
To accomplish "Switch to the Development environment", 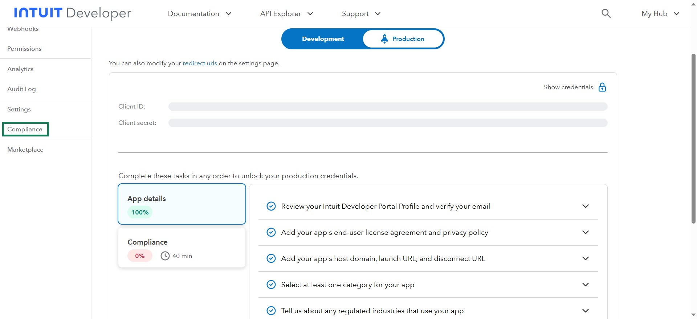I will (323, 39).
